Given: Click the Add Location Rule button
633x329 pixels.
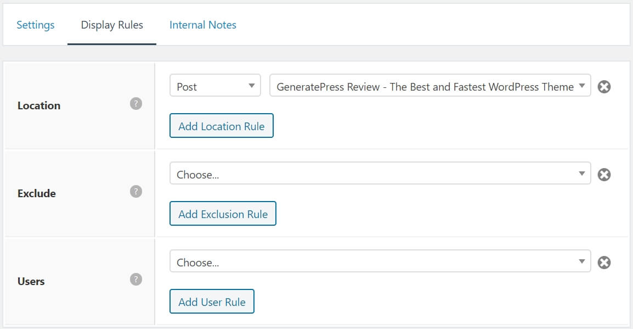Looking at the screenshot, I should pyautogui.click(x=222, y=126).
